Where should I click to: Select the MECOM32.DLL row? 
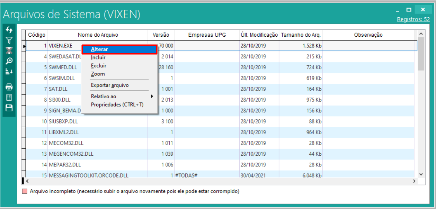coord(66,143)
